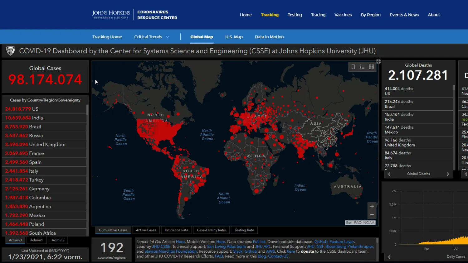Switch the cases list to Admin1
The image size is (468, 263).
coord(37,240)
